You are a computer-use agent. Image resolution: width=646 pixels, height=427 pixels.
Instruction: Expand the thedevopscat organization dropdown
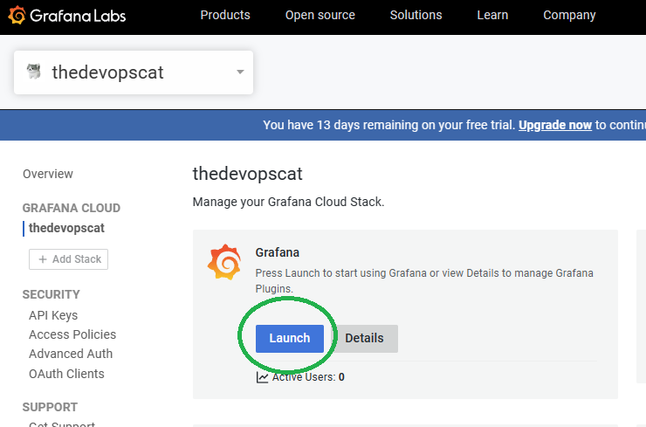pyautogui.click(x=134, y=72)
